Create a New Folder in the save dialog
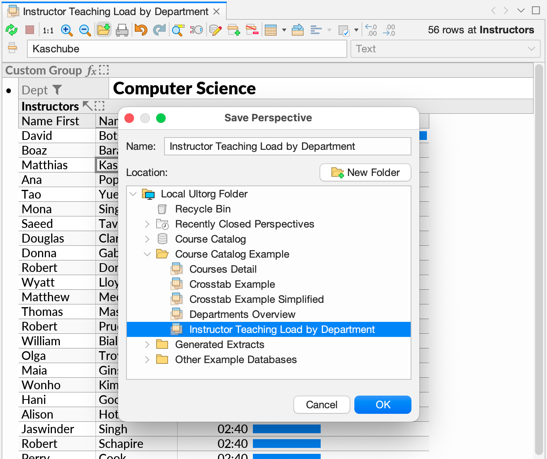This screenshot has width=547, height=459. pyautogui.click(x=365, y=172)
